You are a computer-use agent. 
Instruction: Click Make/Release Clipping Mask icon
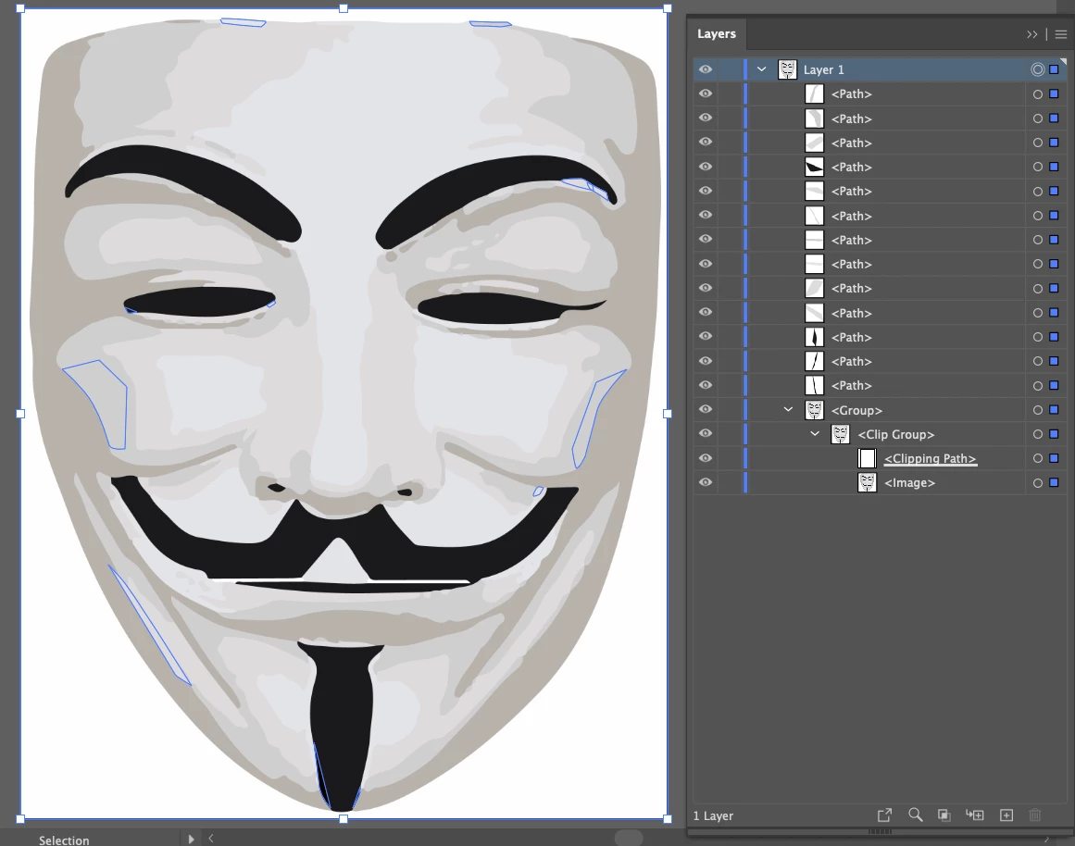pos(944,815)
